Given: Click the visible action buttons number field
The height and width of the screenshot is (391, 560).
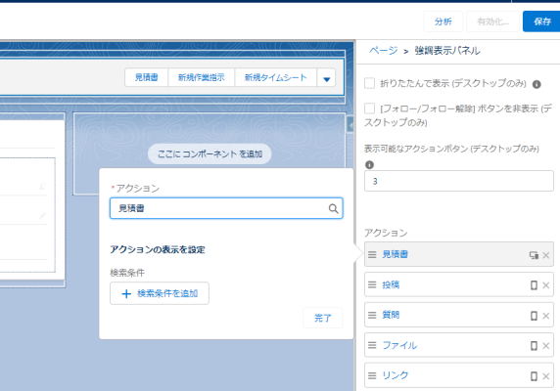Looking at the screenshot, I should 458,181.
